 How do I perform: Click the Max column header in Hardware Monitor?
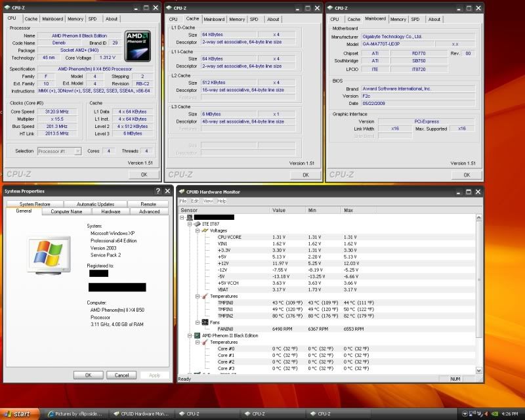(x=358, y=210)
